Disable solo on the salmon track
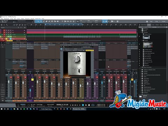The height and width of the screenshot is (126, 168). [7, 39]
